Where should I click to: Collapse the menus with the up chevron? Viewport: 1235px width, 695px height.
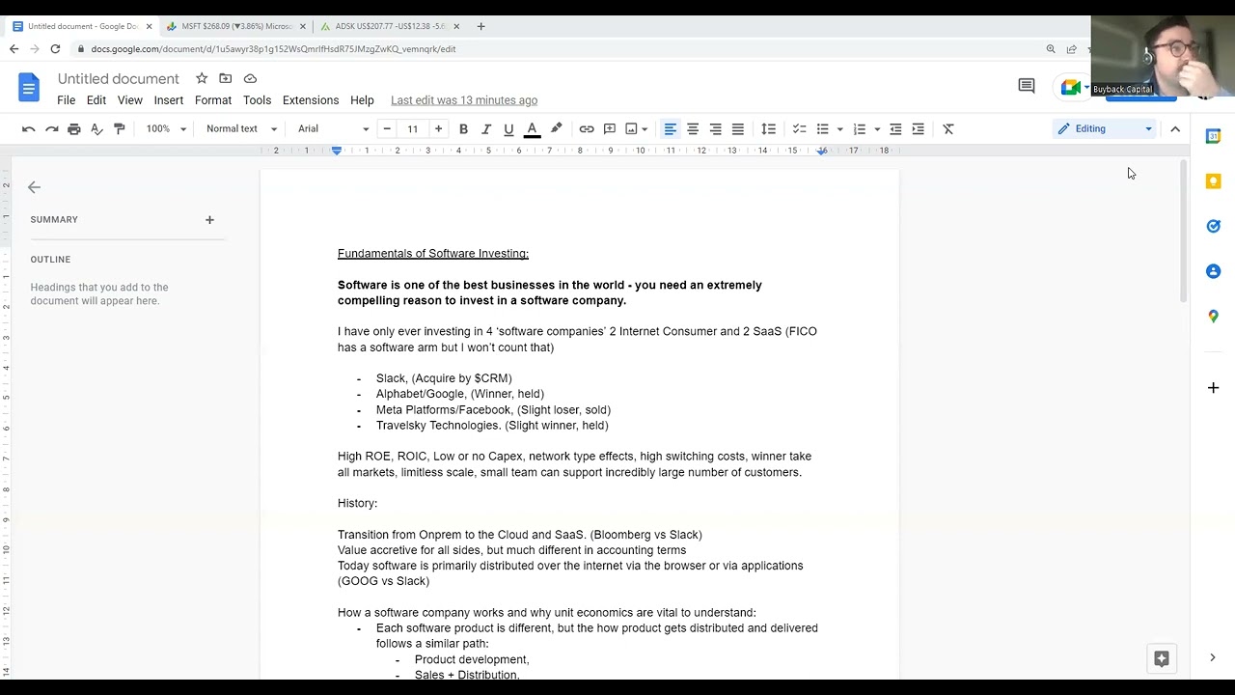[x=1175, y=128]
